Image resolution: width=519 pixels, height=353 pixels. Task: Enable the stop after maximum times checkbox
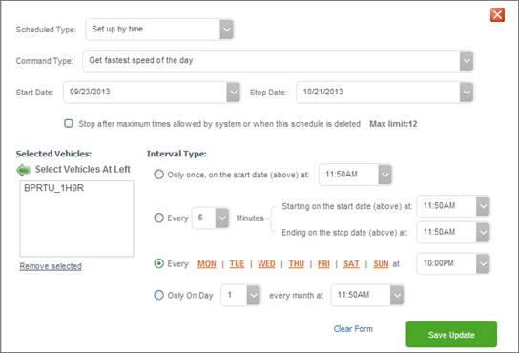tap(69, 123)
